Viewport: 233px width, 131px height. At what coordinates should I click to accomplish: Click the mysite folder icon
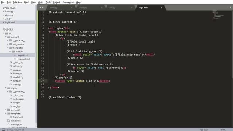coord(9,88)
